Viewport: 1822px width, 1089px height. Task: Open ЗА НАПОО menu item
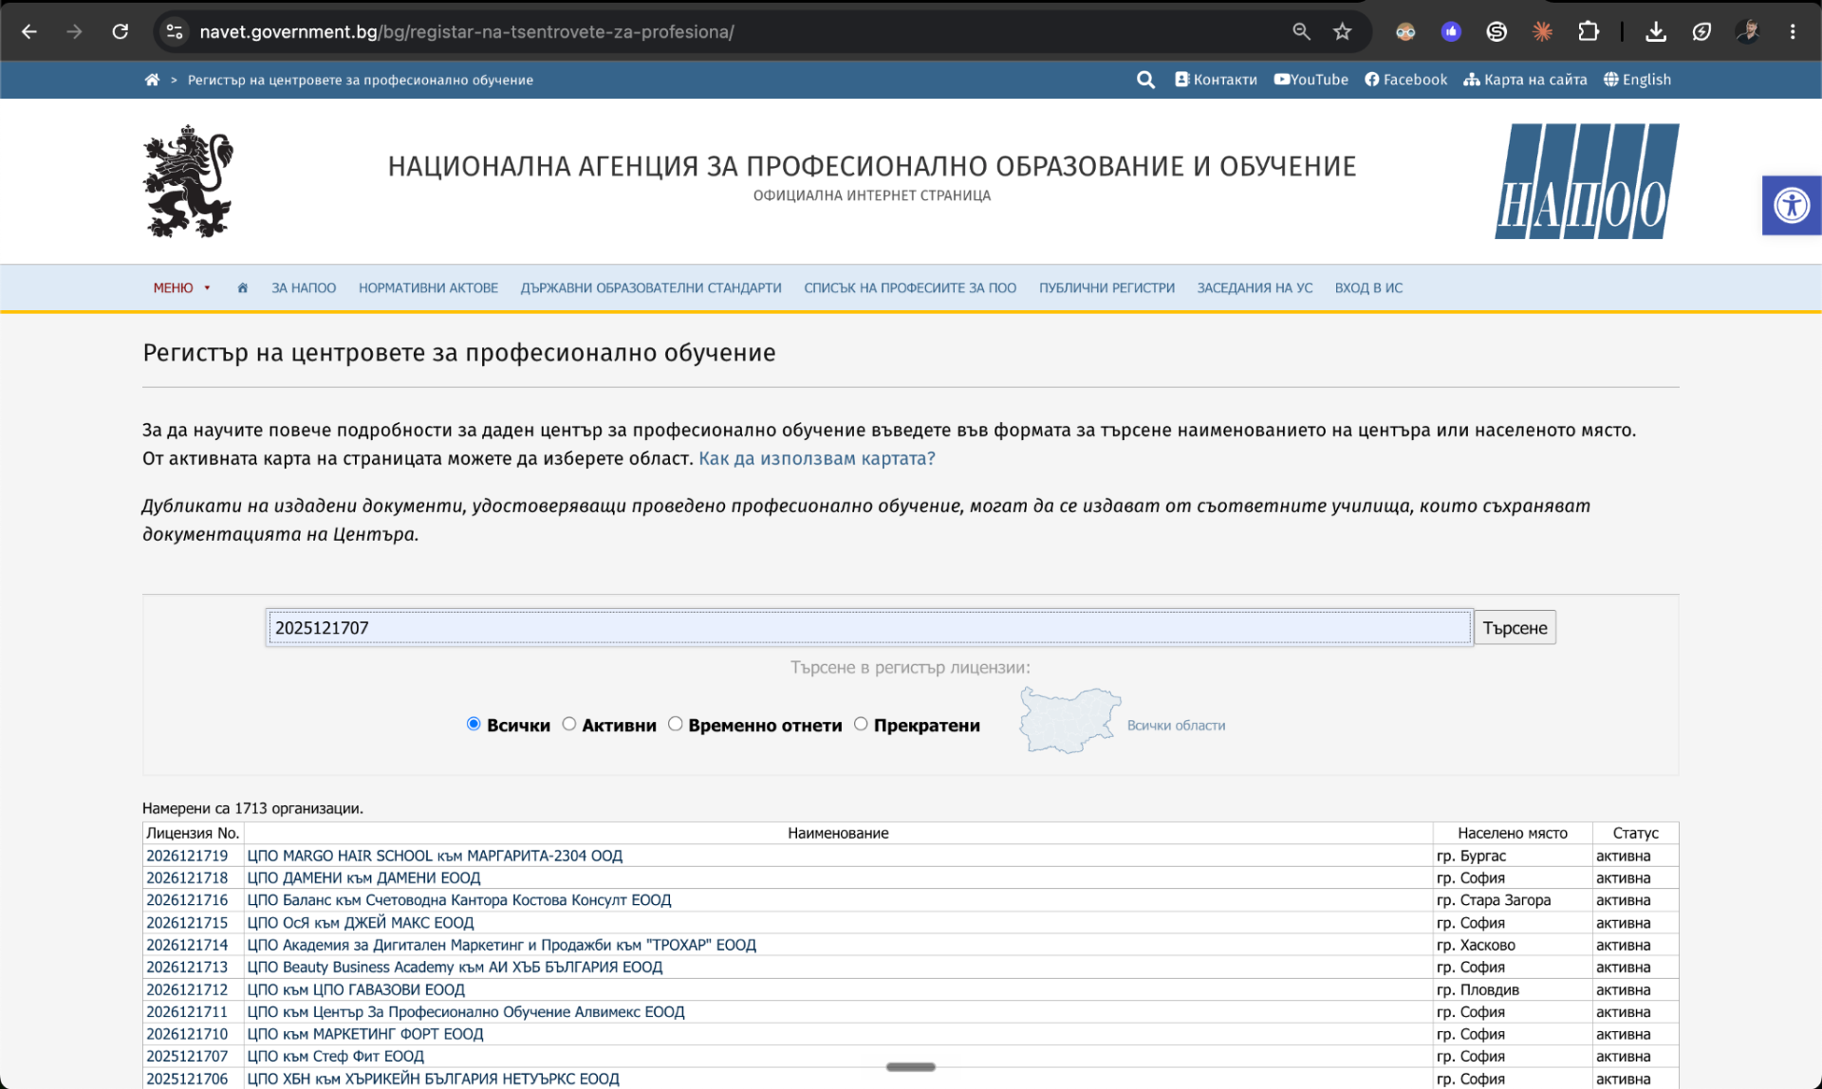click(x=304, y=287)
